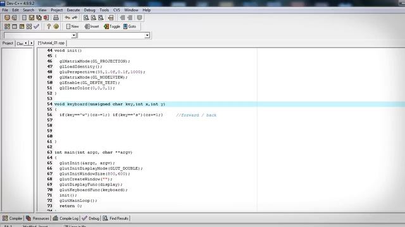Open the Compile Log bottom tab
The height and width of the screenshot is (227, 405).
(65, 218)
